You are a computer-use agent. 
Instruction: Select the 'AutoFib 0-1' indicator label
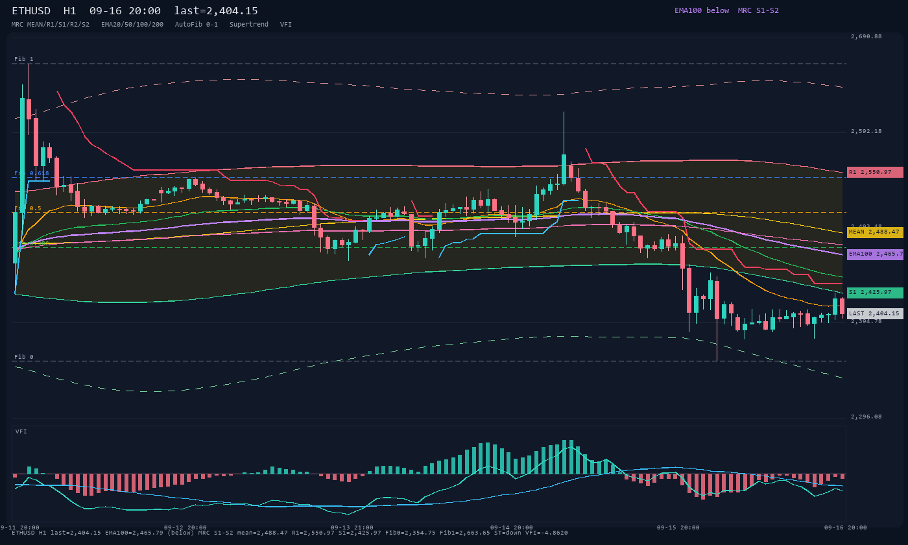(197, 24)
